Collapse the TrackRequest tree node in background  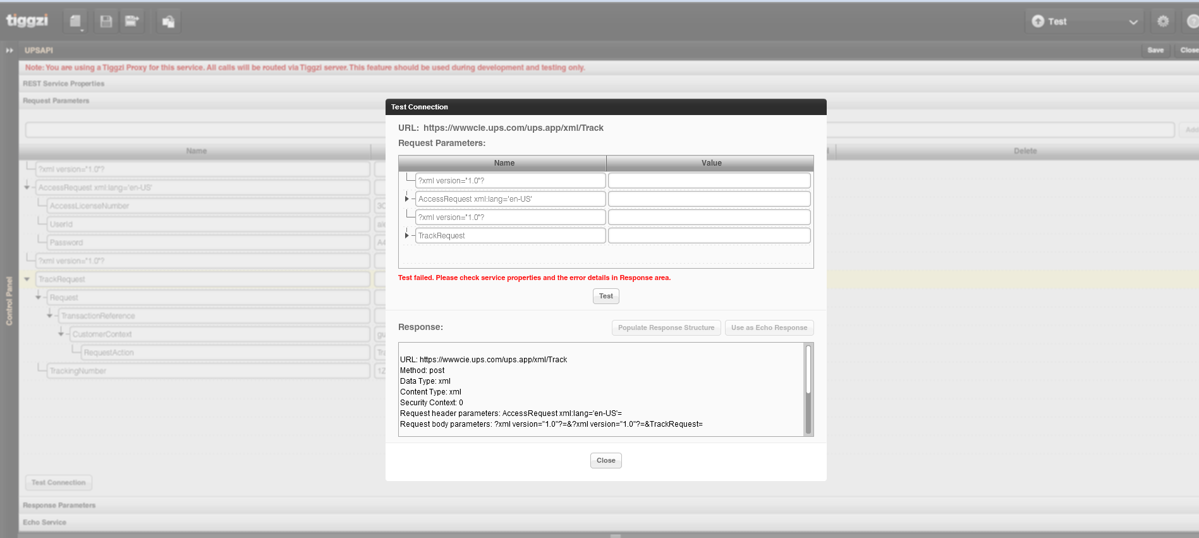(x=27, y=279)
